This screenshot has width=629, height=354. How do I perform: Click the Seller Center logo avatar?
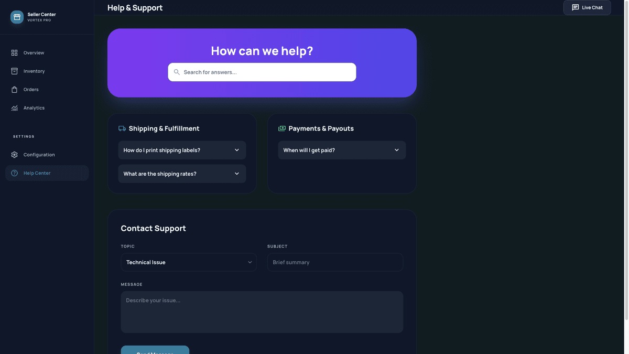pyautogui.click(x=16, y=17)
